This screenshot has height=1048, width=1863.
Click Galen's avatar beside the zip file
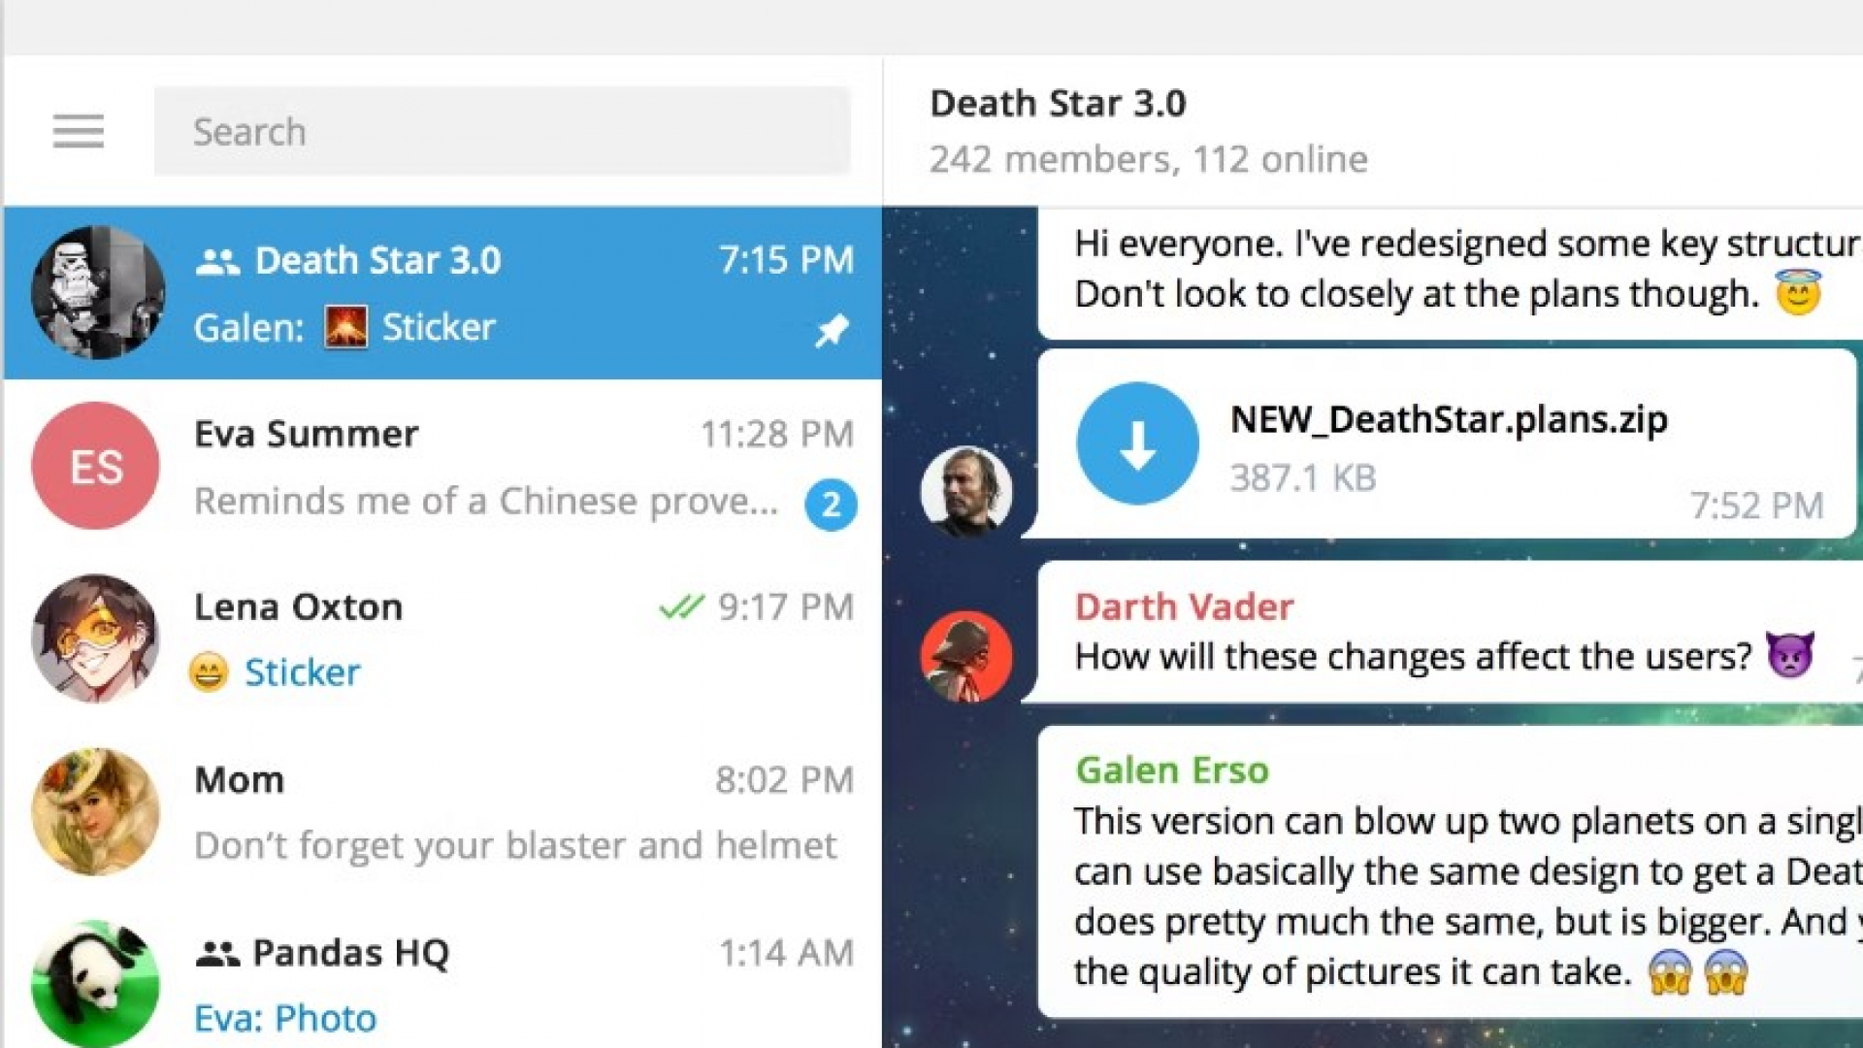965,491
